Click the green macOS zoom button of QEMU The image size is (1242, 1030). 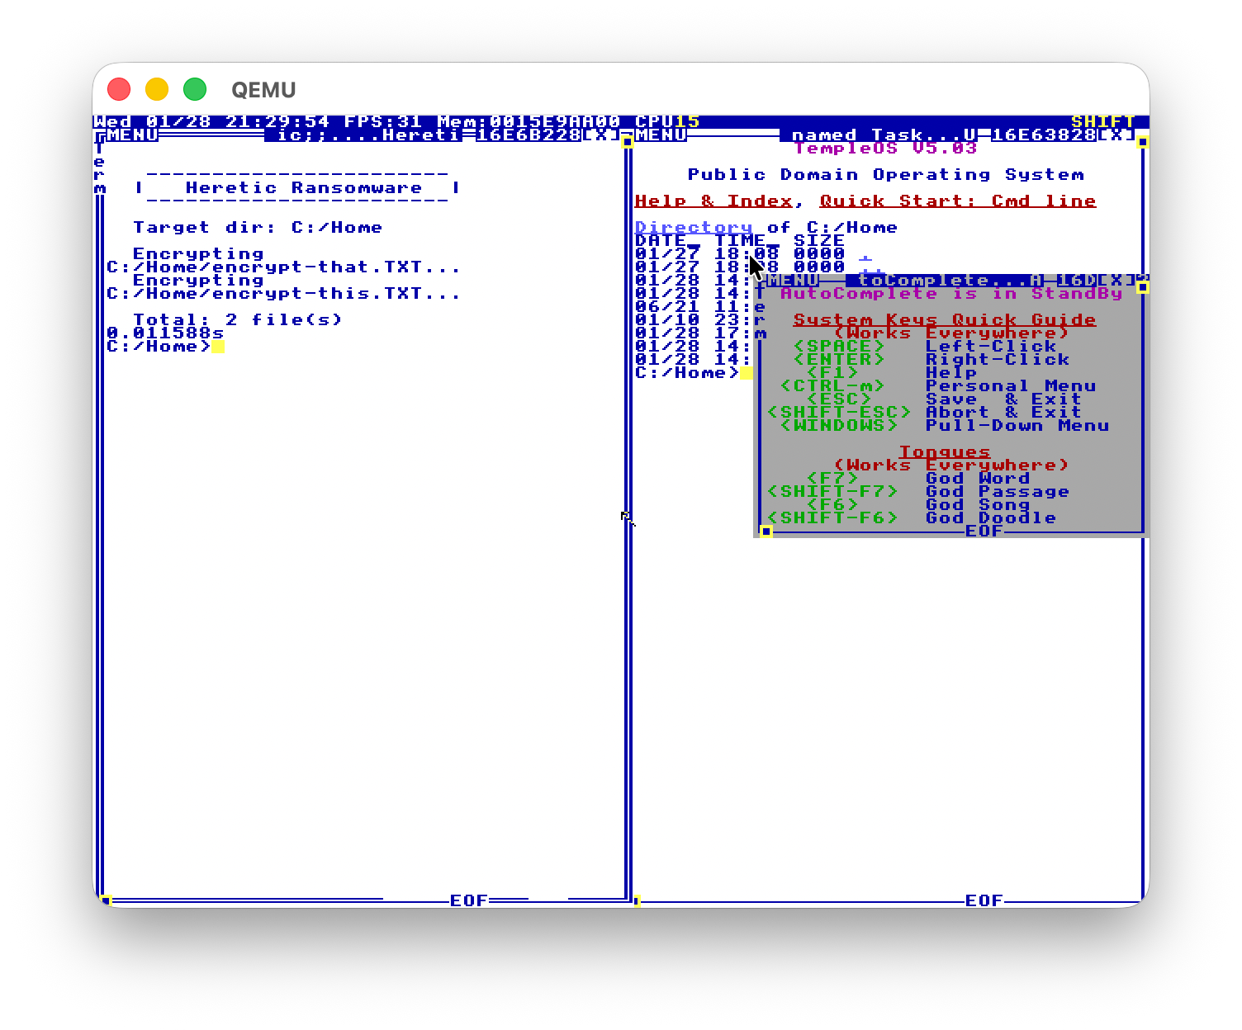coord(195,89)
